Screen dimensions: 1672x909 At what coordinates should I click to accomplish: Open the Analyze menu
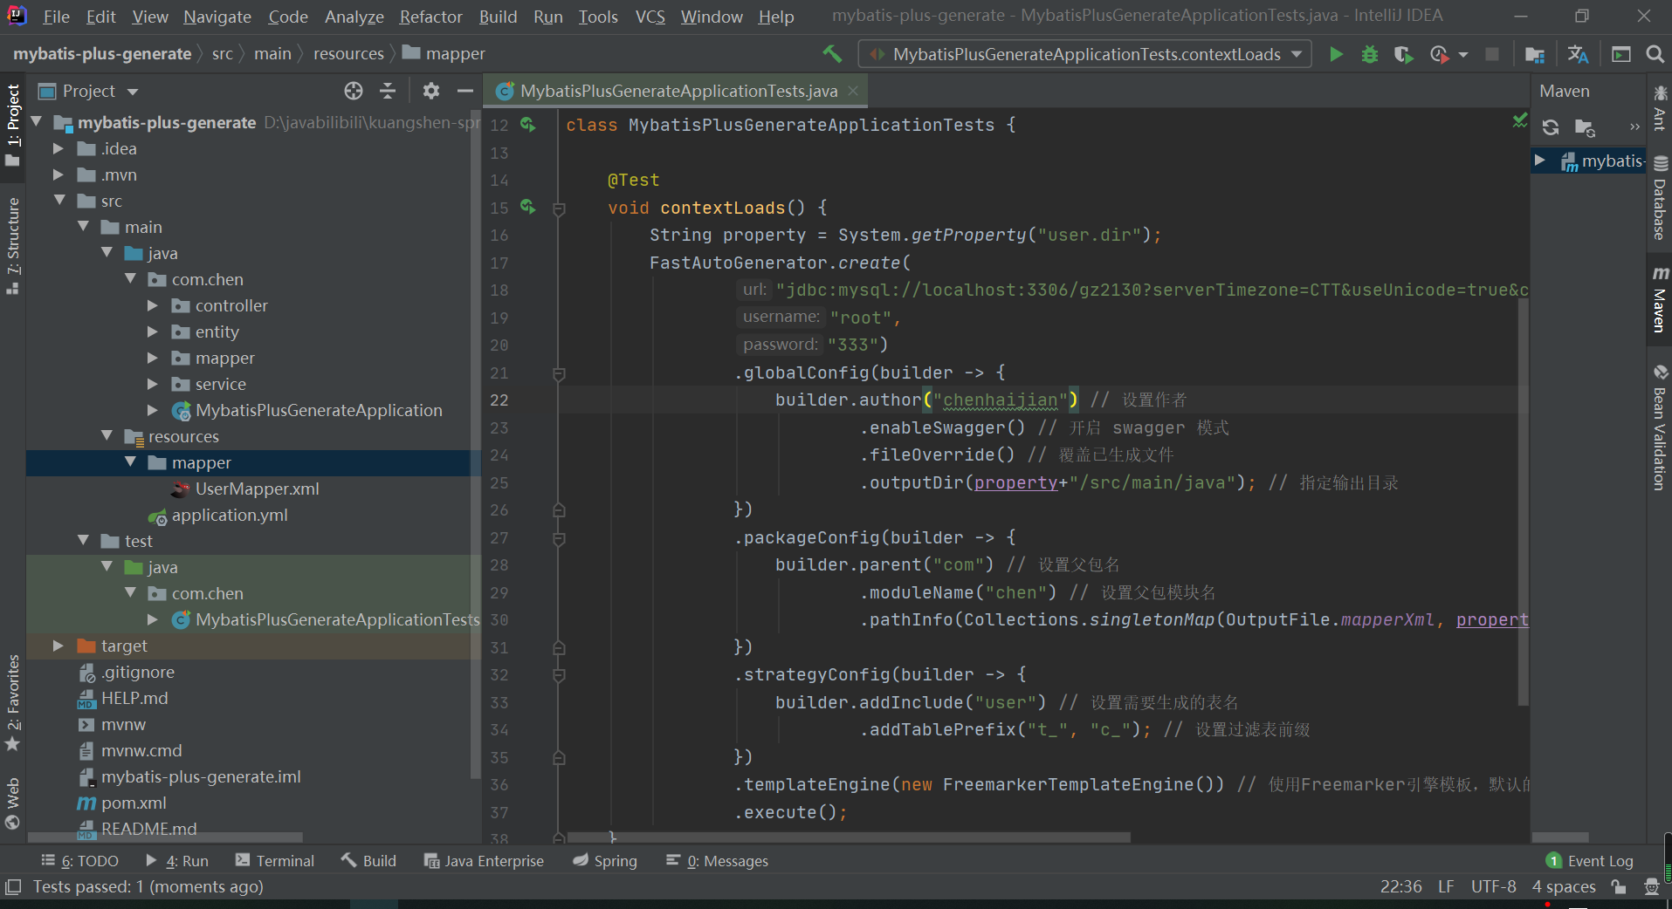[x=354, y=17]
